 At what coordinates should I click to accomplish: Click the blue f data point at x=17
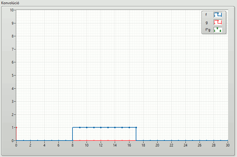tap(136, 128)
